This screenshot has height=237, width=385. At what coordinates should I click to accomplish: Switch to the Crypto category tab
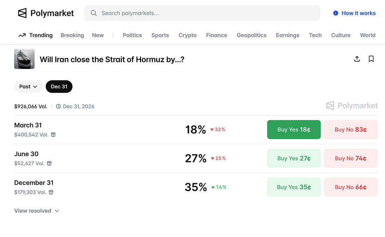pos(188,35)
